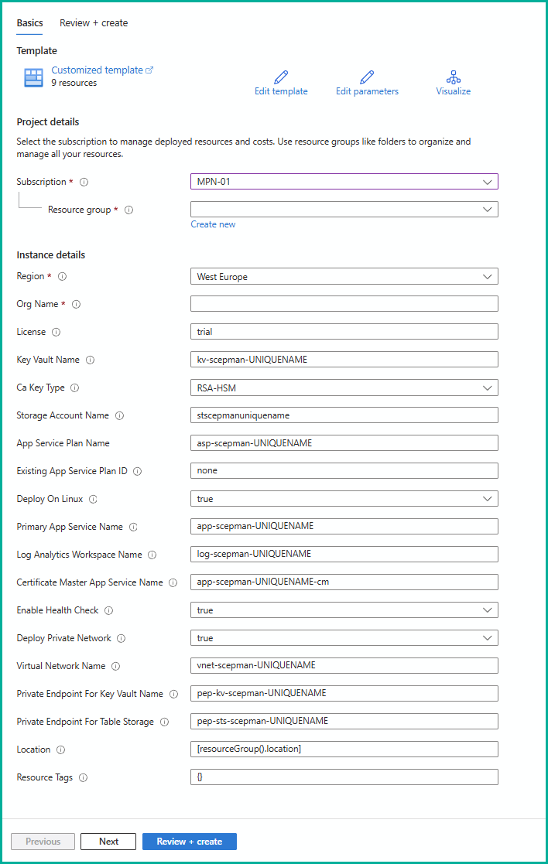Select the Basics tab

[30, 23]
